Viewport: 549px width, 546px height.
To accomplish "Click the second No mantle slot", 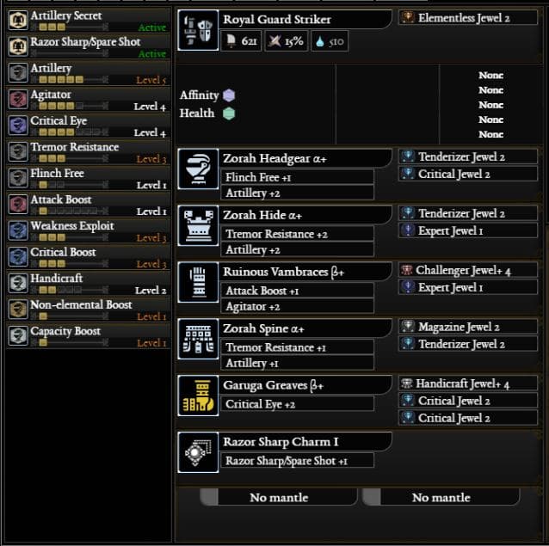I will 441,497.
